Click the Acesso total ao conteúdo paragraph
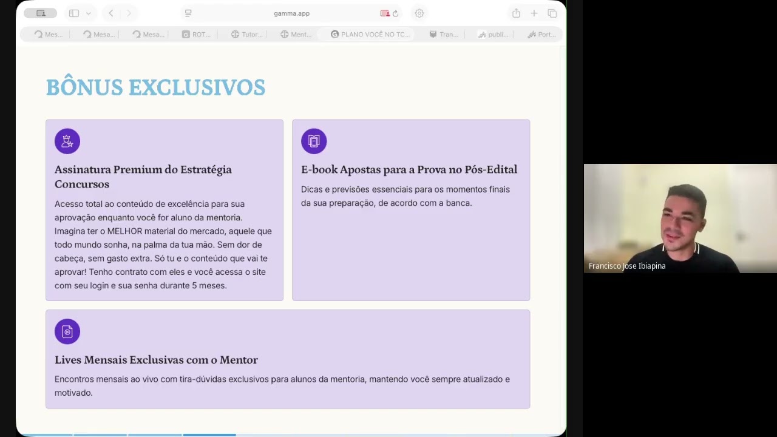The height and width of the screenshot is (437, 777). [x=163, y=245]
